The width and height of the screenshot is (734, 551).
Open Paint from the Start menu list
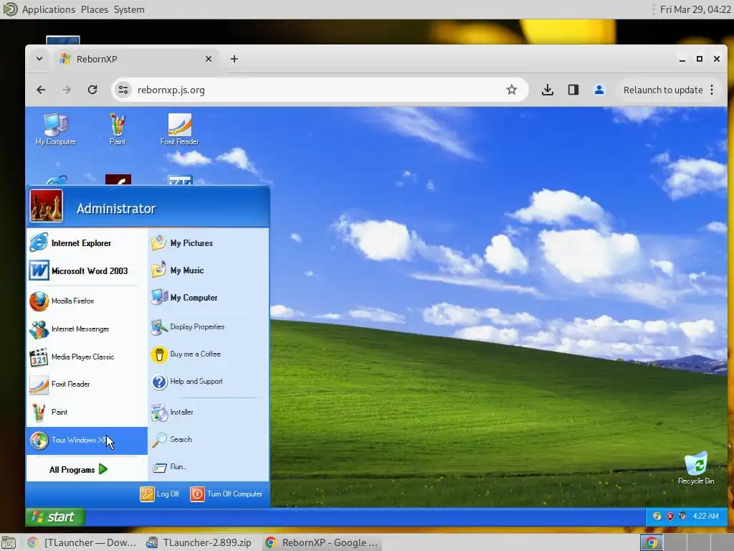tap(87, 413)
